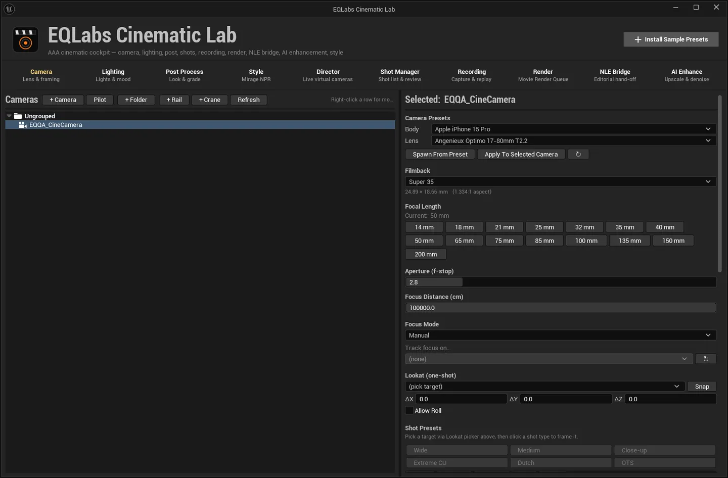
Task: Open the NLE Bridge tab
Action: [x=615, y=75]
